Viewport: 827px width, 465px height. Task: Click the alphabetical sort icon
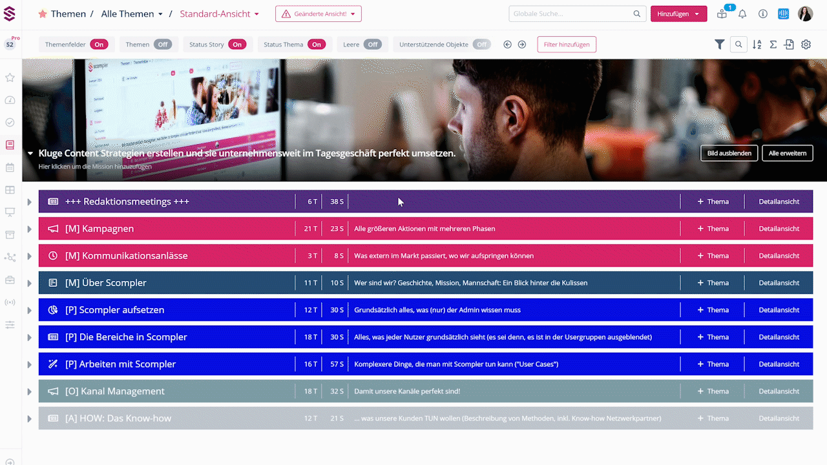[x=757, y=44]
